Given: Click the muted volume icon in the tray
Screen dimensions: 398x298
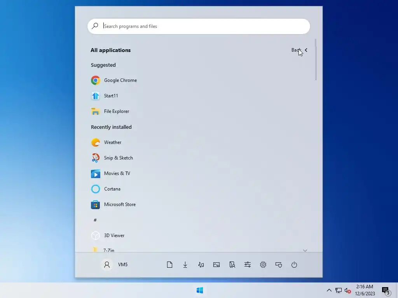Looking at the screenshot, I should (348, 291).
